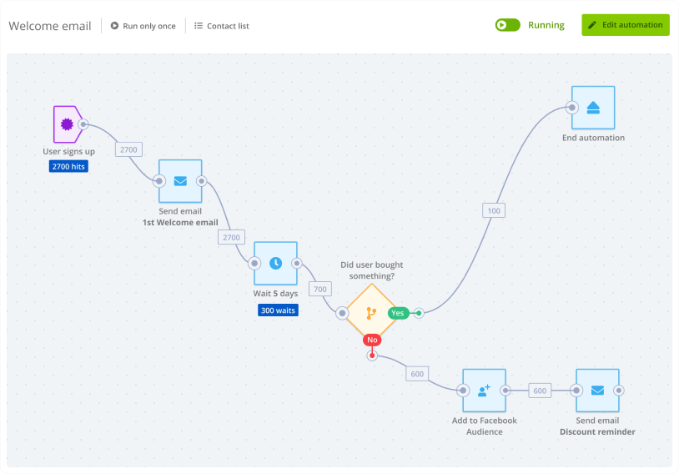Open the Contact list link
The height and width of the screenshot is (474, 679).
click(x=222, y=26)
